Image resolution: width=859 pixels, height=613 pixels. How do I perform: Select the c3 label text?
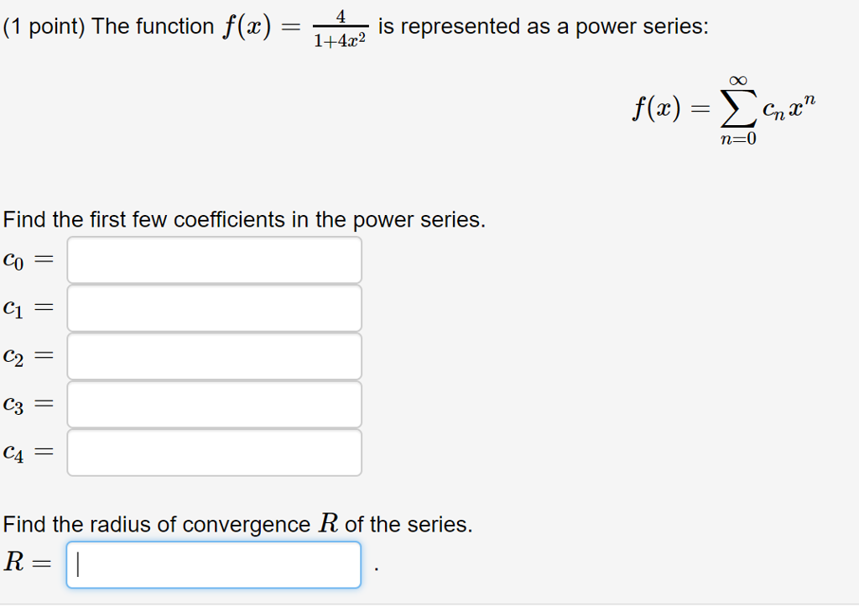point(15,404)
